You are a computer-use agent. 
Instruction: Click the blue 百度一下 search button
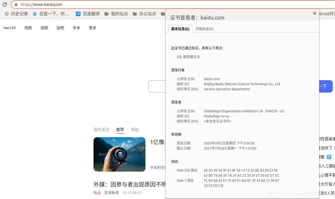pyautogui.click(x=326, y=86)
